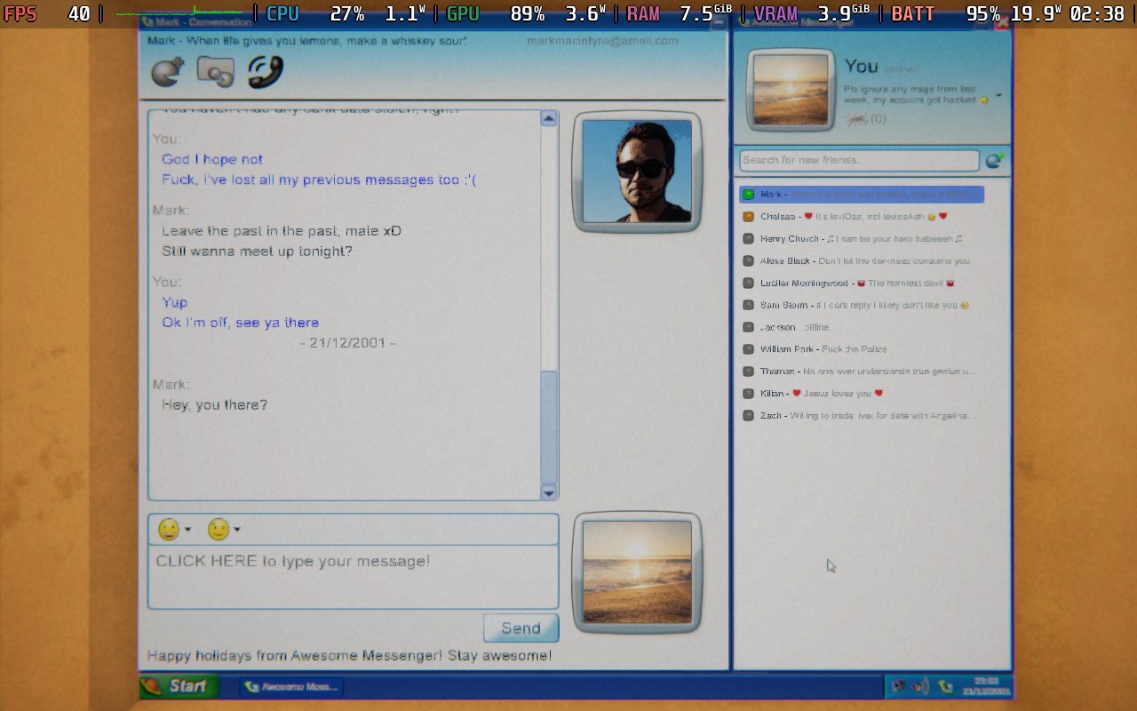This screenshot has height=711, width=1137.
Task: Click the messenger tray icon in taskbar
Action: coord(945,686)
